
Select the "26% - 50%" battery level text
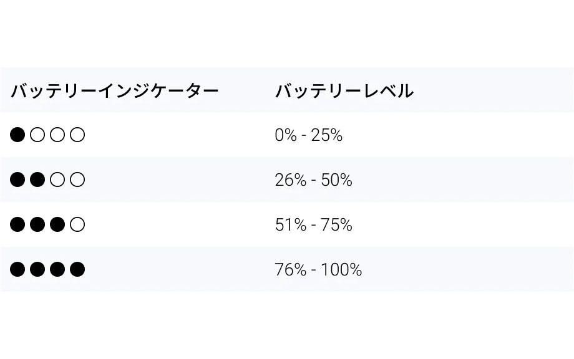[313, 180]
